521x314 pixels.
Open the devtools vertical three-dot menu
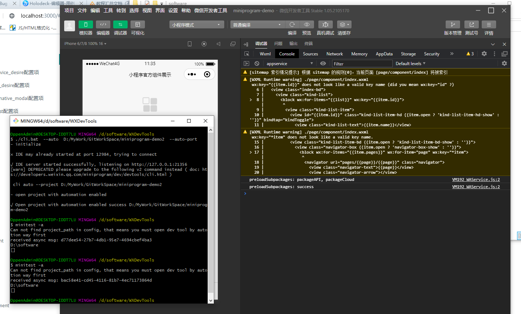[x=494, y=54]
